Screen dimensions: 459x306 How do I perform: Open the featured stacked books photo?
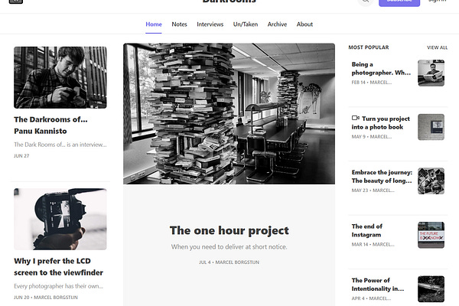[x=229, y=114]
